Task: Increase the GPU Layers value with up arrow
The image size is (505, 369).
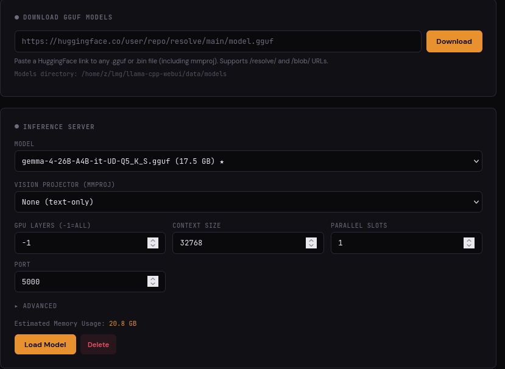Action: pos(153,240)
